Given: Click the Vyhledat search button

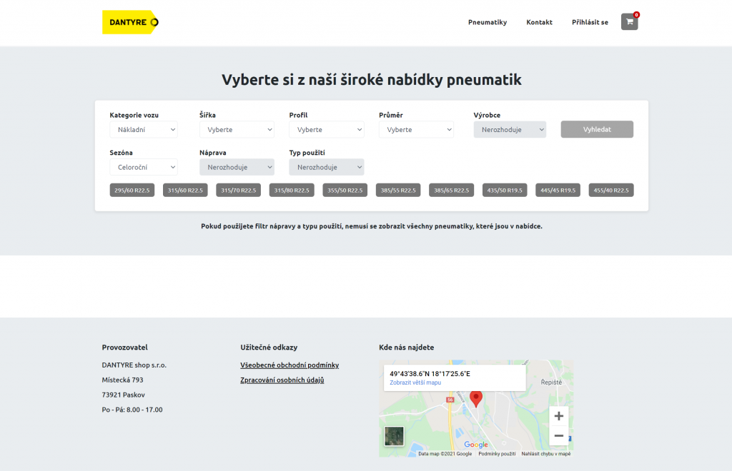Looking at the screenshot, I should click(x=597, y=129).
